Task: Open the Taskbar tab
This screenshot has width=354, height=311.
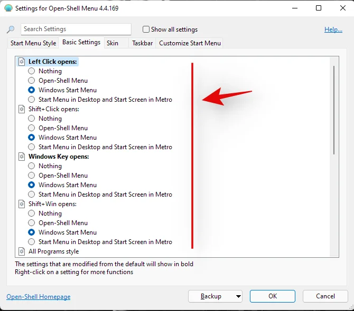Action: [142, 43]
